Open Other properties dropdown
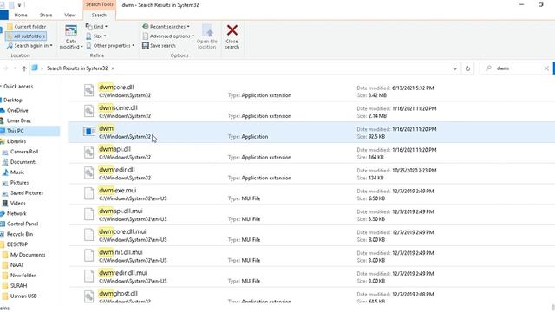Viewport: 555px width, 312px height. 110,46
